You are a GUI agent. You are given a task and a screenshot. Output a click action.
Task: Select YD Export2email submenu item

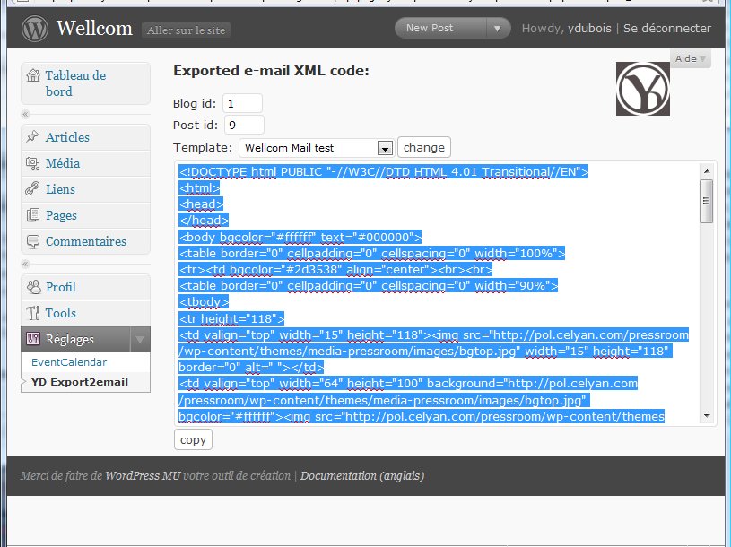[x=80, y=382]
